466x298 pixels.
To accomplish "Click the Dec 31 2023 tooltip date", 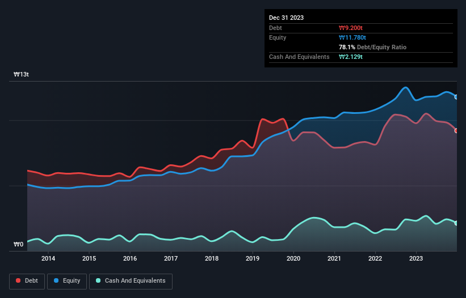I will [x=286, y=18].
